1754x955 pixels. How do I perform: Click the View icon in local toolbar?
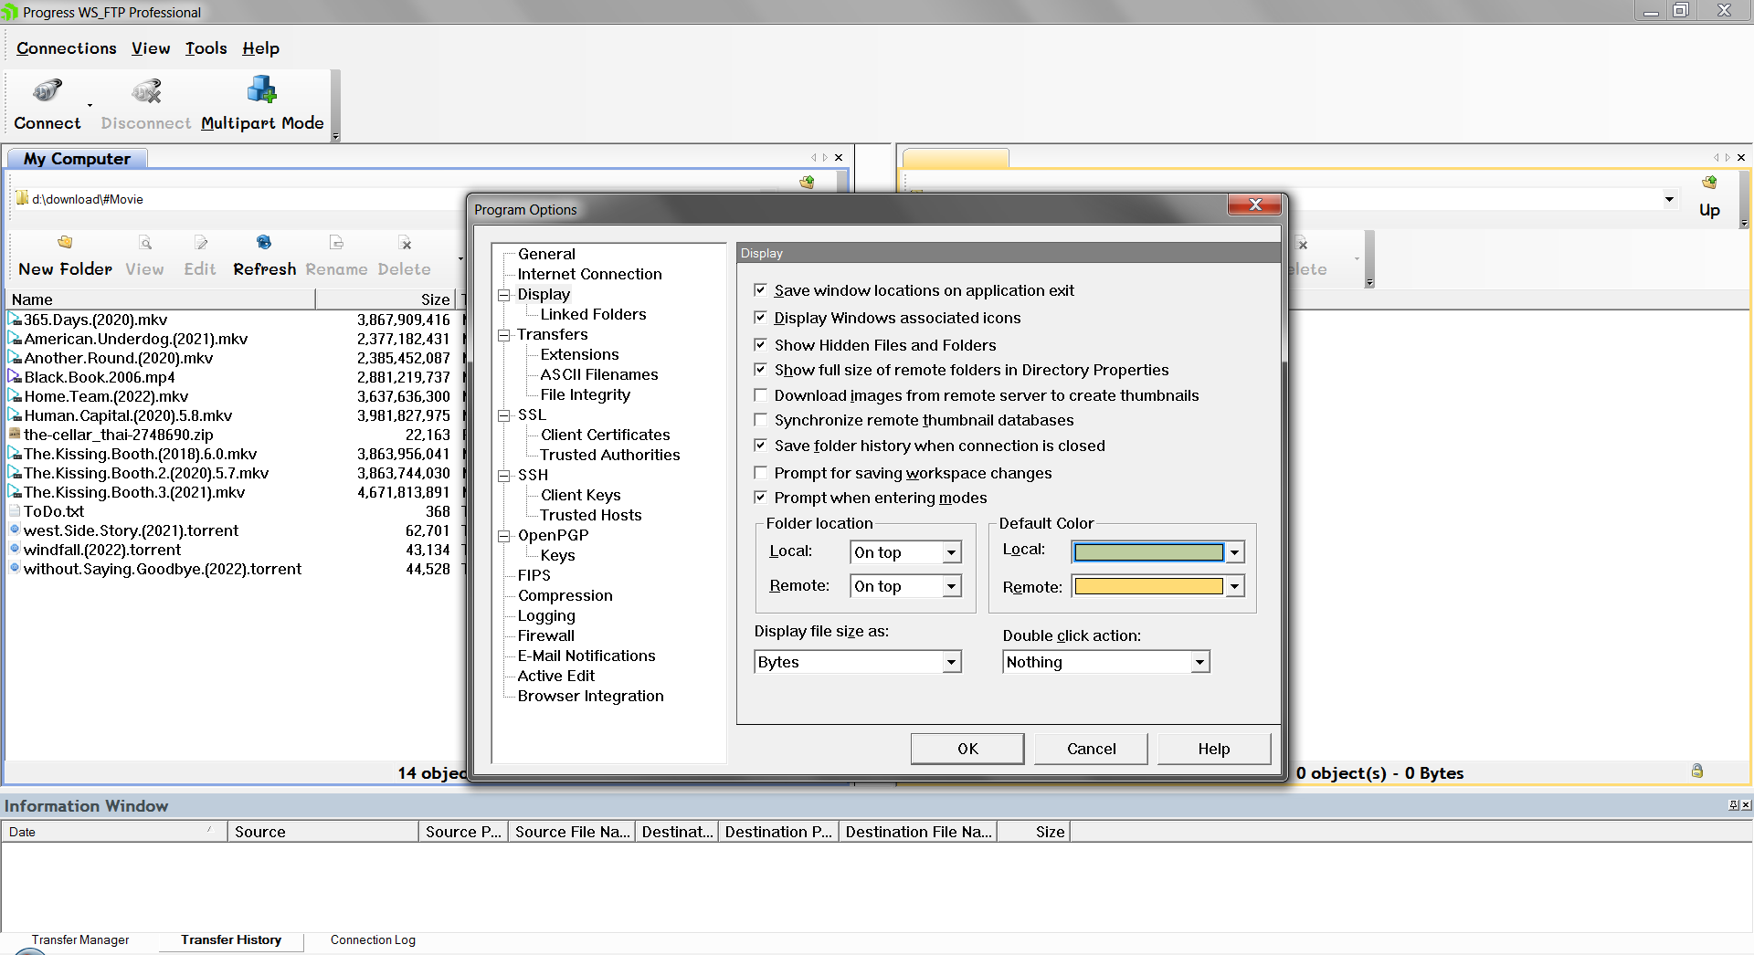pos(145,243)
